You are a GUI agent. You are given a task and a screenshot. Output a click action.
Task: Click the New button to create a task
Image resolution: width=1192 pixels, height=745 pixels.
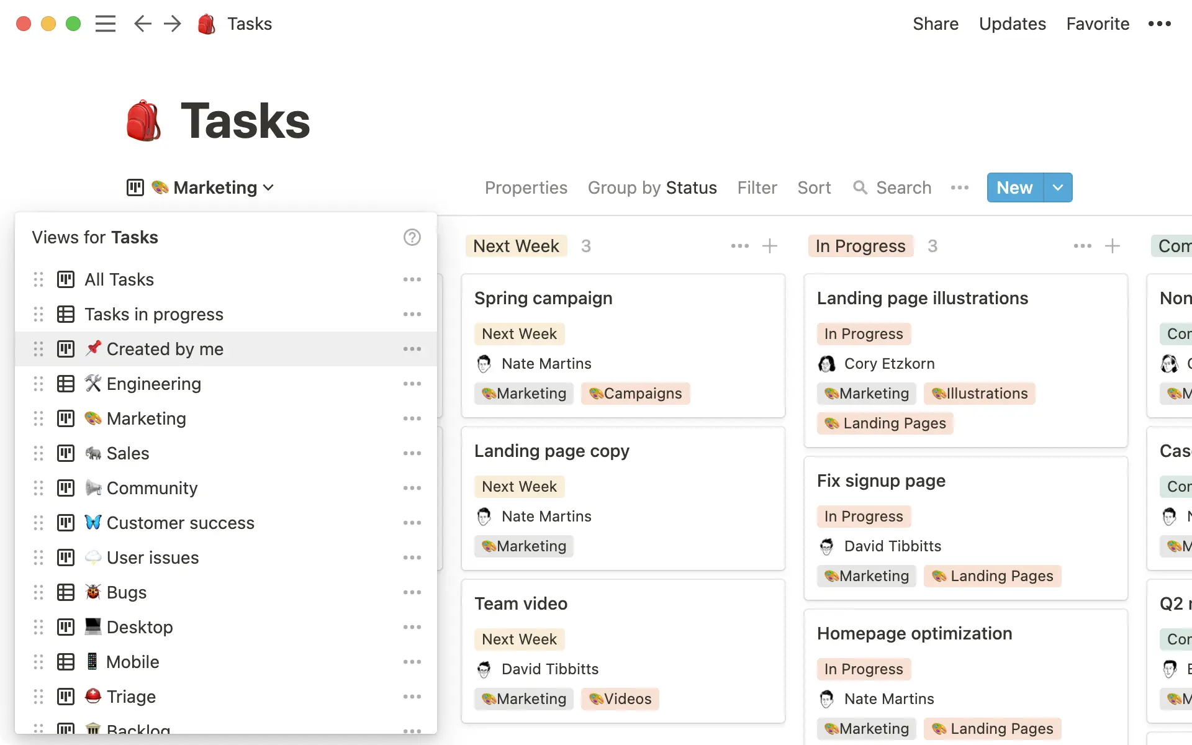pos(1014,187)
